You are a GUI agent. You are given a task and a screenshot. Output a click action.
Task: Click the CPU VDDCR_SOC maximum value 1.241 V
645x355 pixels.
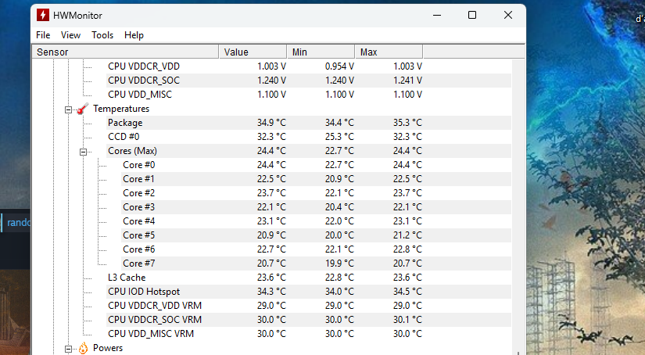click(407, 81)
